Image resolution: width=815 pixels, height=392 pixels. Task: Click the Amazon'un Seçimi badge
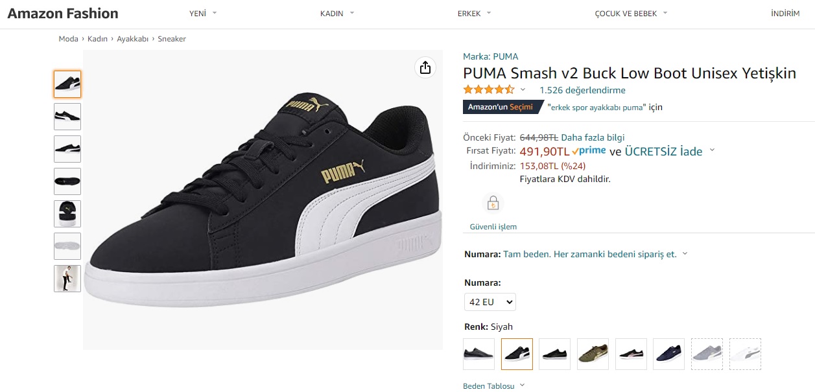[x=501, y=107]
